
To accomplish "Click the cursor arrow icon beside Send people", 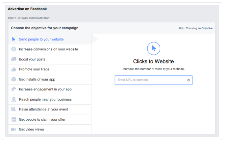I will coord(13,39).
